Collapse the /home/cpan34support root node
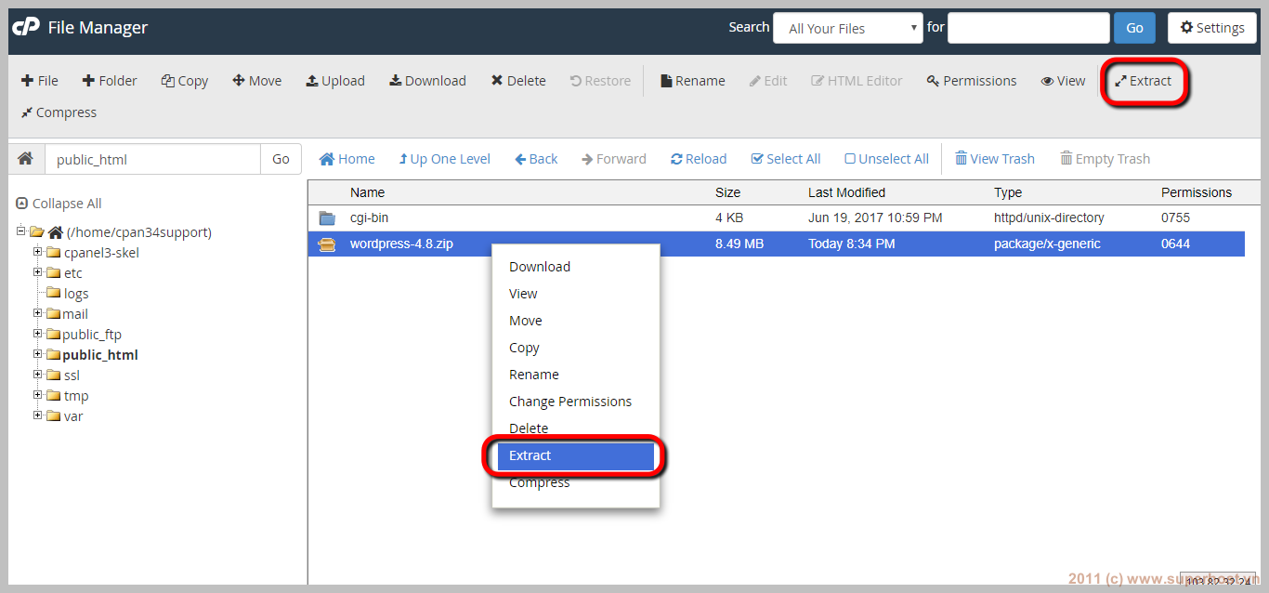1269x593 pixels. tap(22, 231)
